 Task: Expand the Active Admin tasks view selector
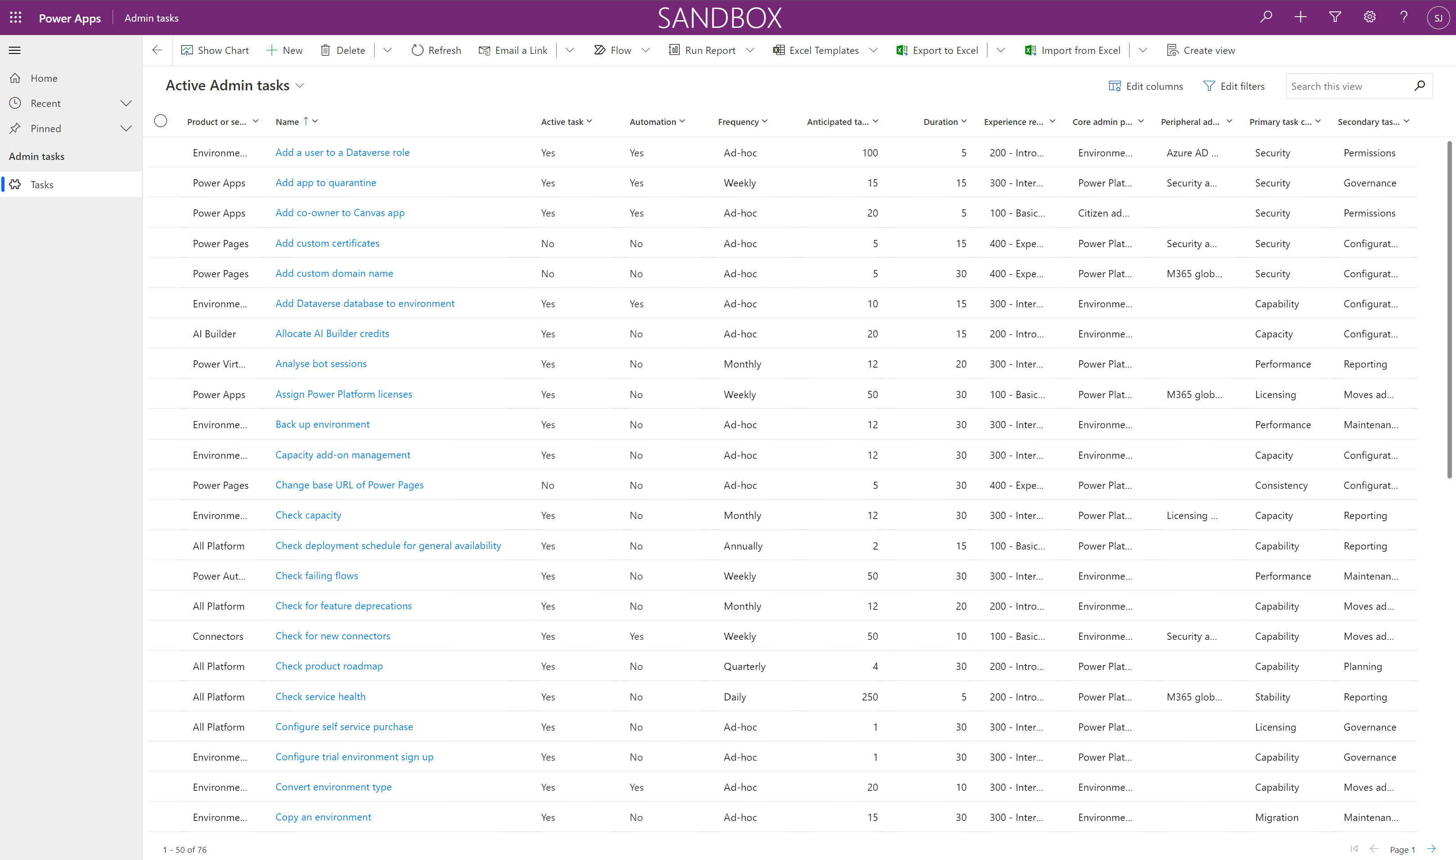point(301,86)
